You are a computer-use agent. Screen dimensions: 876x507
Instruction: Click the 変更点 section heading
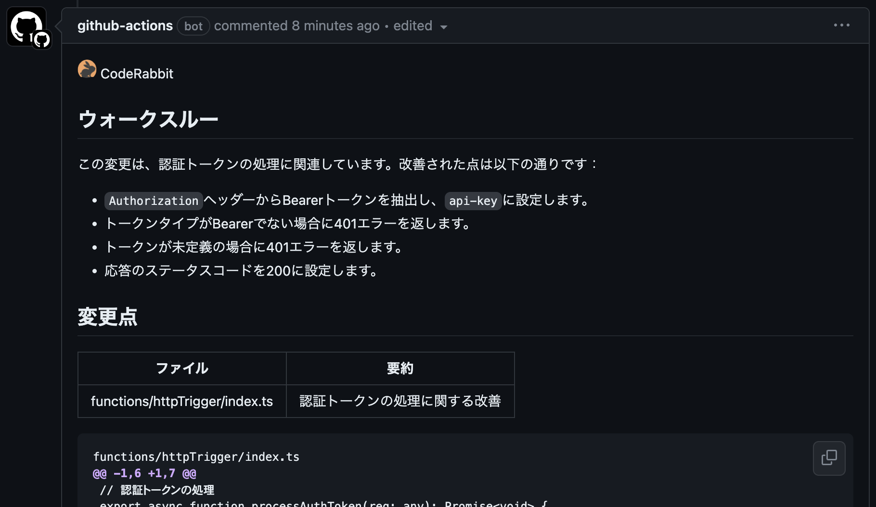click(x=108, y=317)
